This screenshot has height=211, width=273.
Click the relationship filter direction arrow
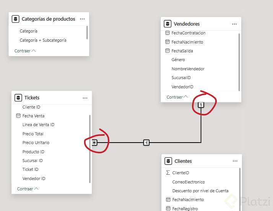coord(146,143)
